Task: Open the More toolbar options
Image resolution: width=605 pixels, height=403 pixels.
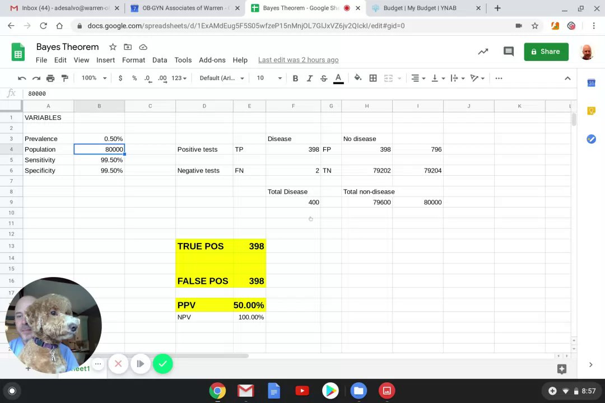Action: coord(499,78)
